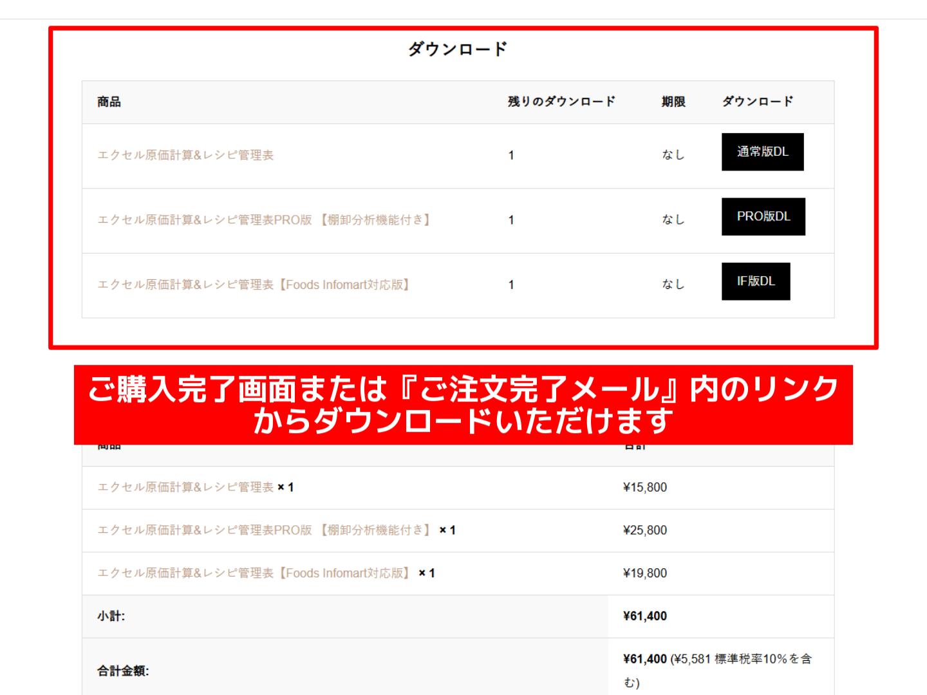Open the product link priced ¥15,800
This screenshot has height=695, width=927.
coord(185,487)
